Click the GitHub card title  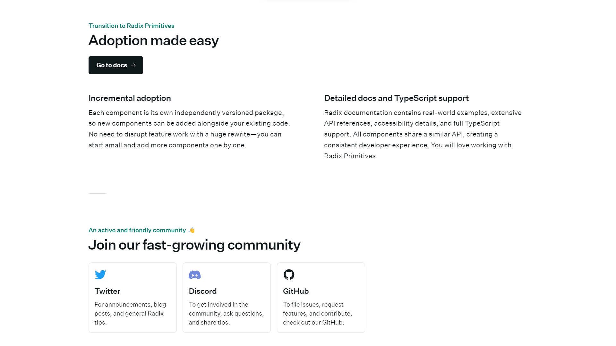click(296, 291)
